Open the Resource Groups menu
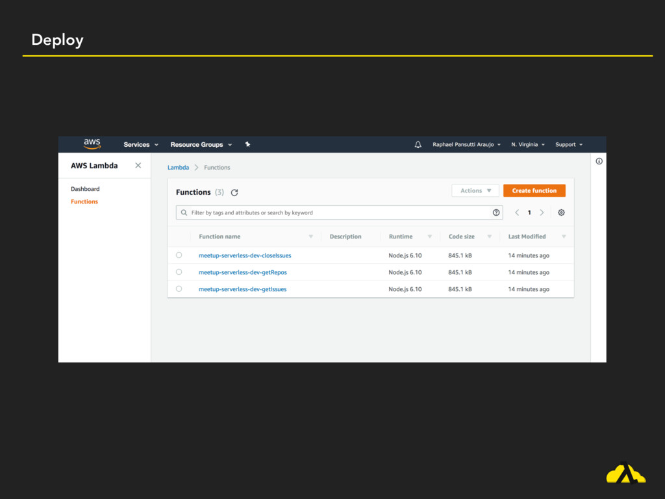The height and width of the screenshot is (499, 665). tap(201, 144)
